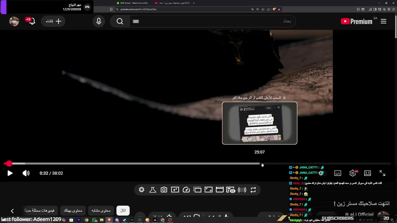Click the corner-brackets resize player icon
The image size is (397, 223).
[208, 190]
